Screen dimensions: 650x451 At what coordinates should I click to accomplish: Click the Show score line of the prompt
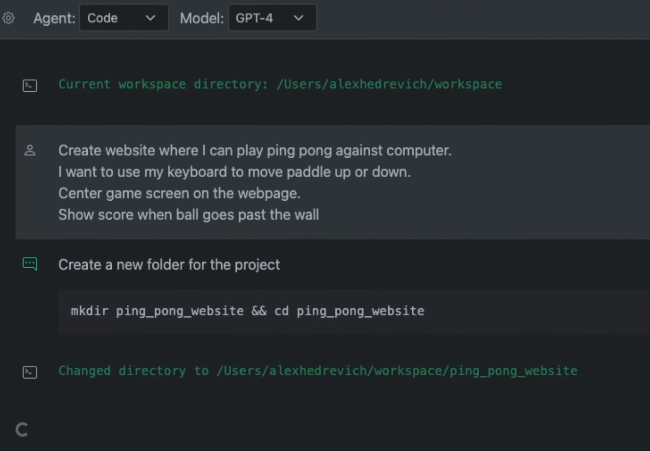tap(188, 215)
